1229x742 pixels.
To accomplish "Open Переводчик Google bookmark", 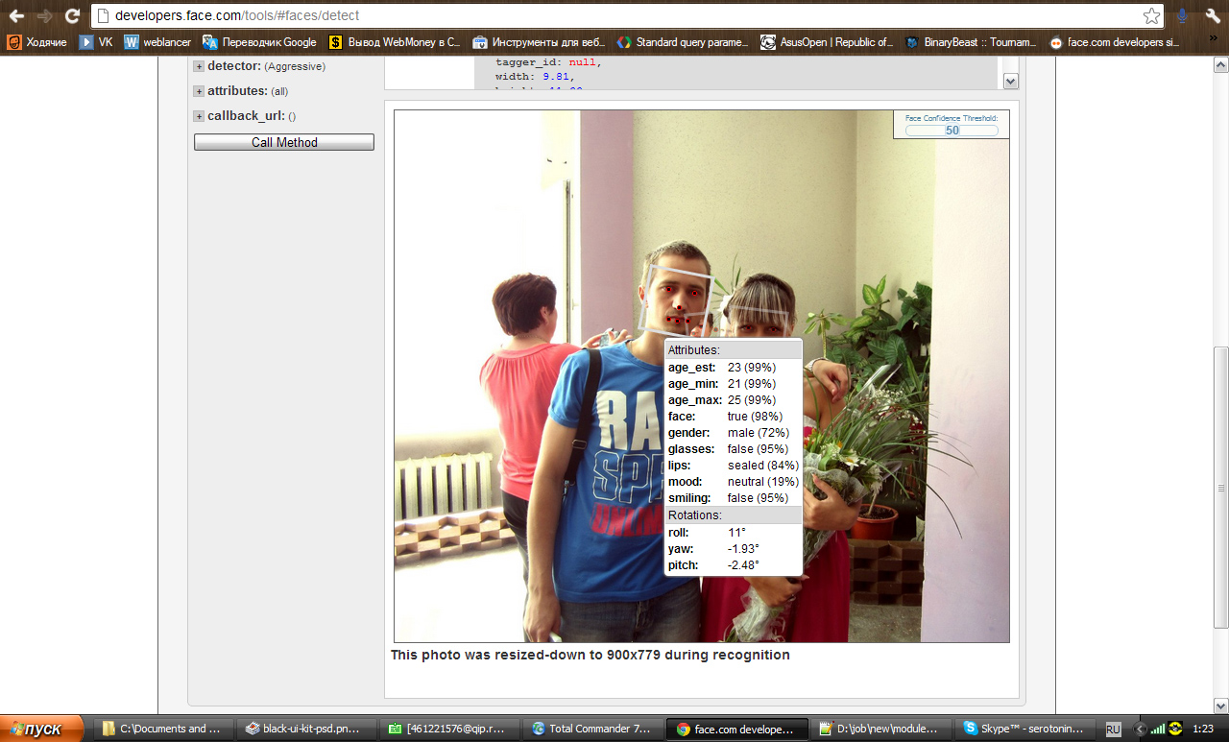I will (259, 42).
